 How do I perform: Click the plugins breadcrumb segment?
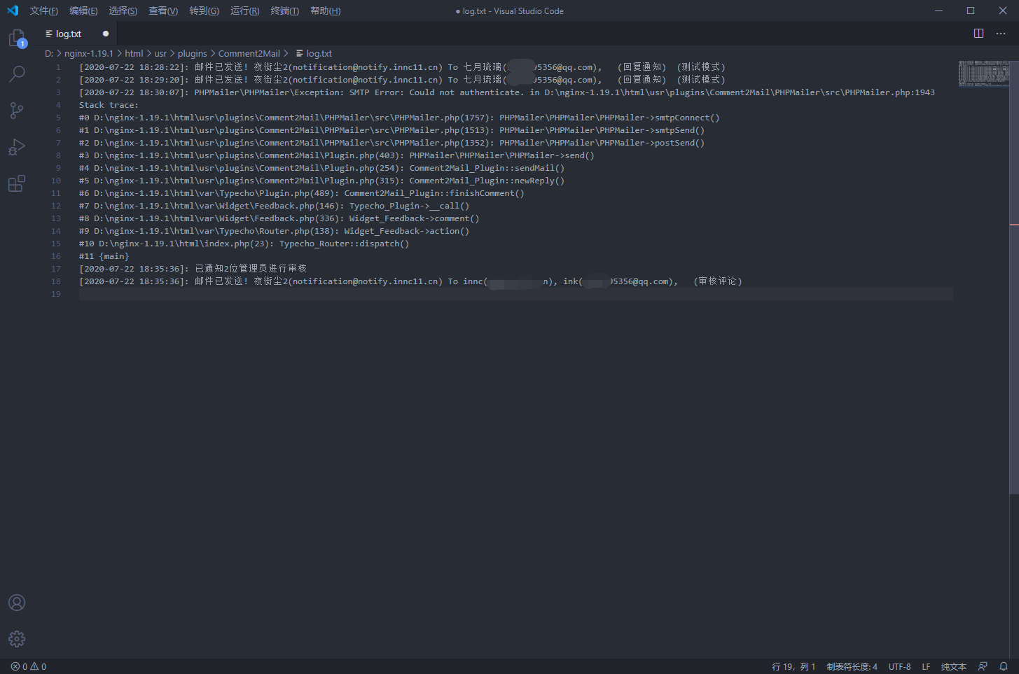point(192,53)
